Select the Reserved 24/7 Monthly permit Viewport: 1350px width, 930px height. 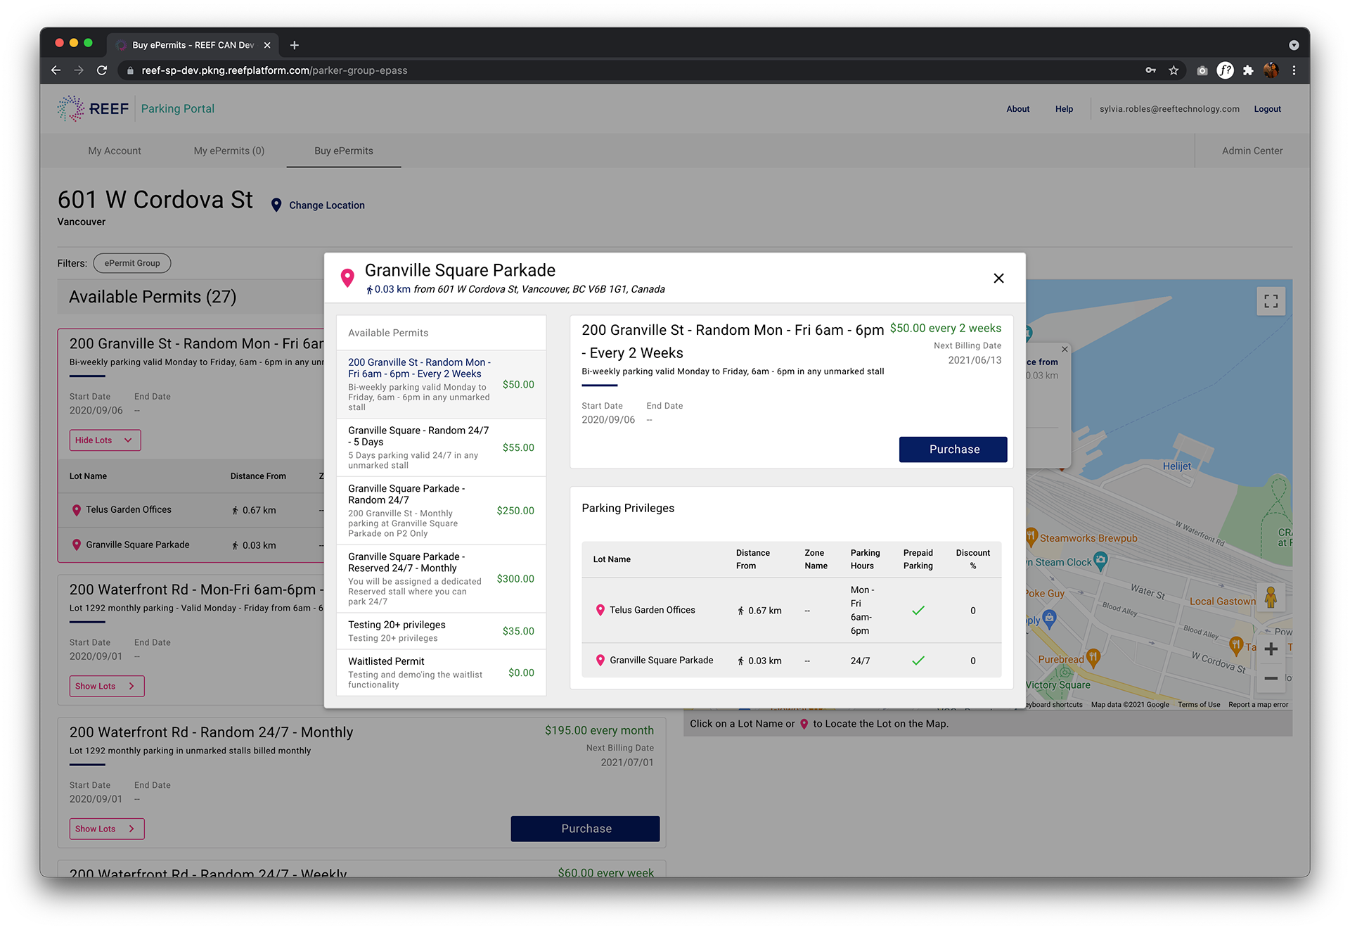point(441,579)
